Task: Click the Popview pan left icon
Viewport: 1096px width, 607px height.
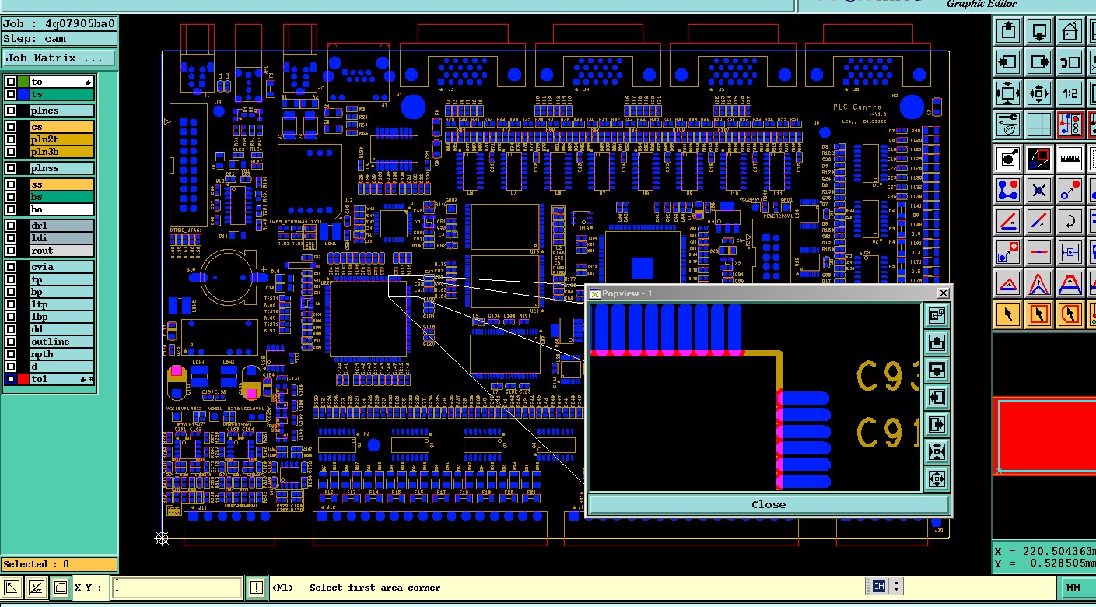Action: point(937,397)
